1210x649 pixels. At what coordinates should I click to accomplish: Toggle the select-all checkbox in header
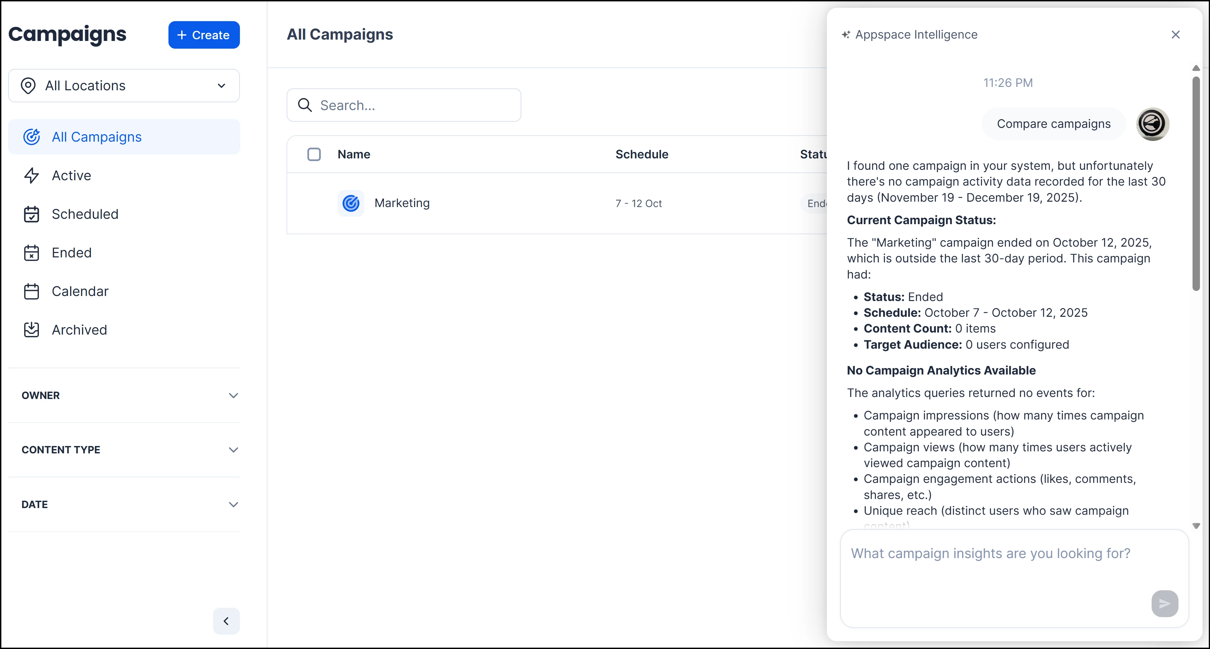pyautogui.click(x=314, y=154)
